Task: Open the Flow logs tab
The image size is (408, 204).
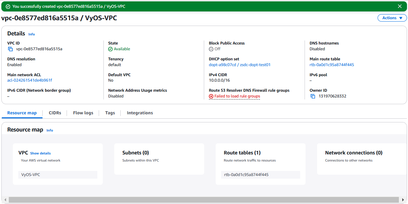Action: 83,113
